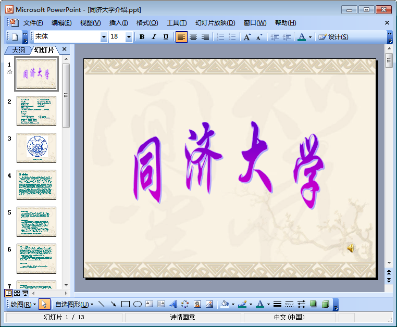397x327 pixels.
Task: Toggle italic formatting
Action: coord(154,37)
